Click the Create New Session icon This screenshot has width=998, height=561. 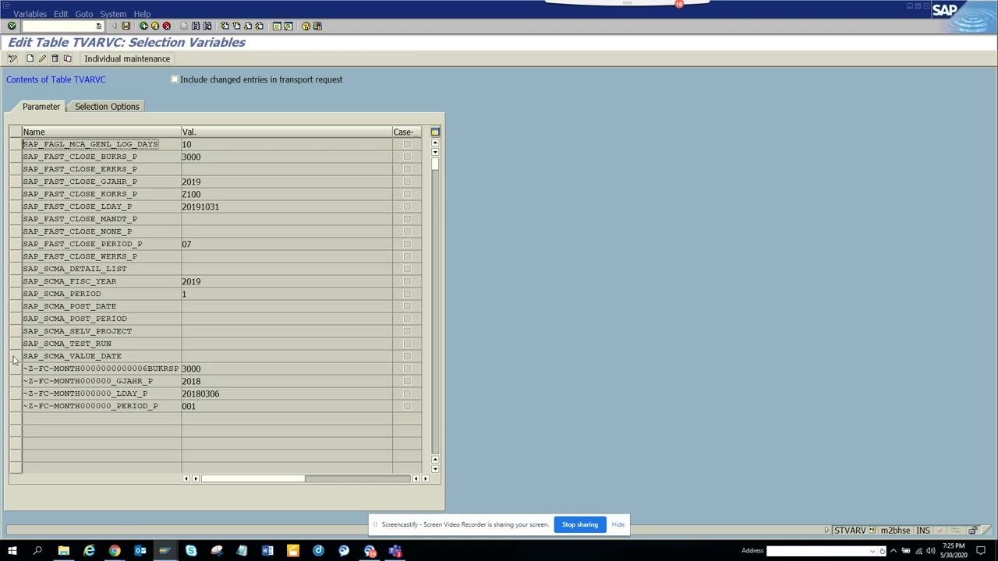pyautogui.click(x=277, y=26)
